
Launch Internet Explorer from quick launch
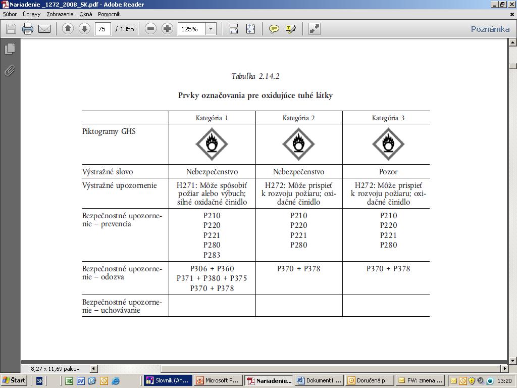(116, 381)
